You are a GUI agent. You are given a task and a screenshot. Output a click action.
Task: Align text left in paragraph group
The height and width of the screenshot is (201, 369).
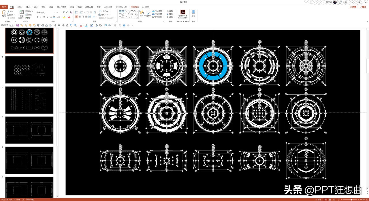77,17
